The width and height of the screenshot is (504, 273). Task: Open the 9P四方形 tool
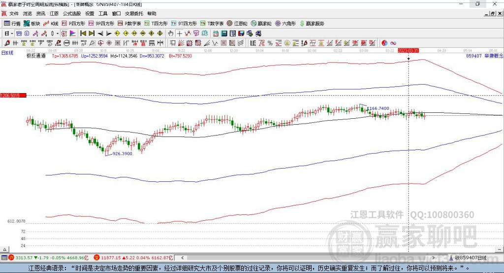pyautogui.click(x=101, y=24)
